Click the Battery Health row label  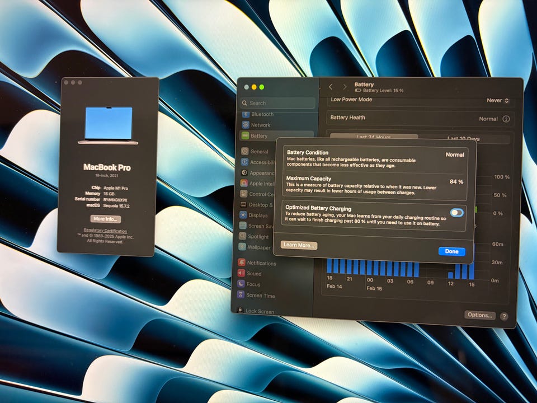(347, 118)
